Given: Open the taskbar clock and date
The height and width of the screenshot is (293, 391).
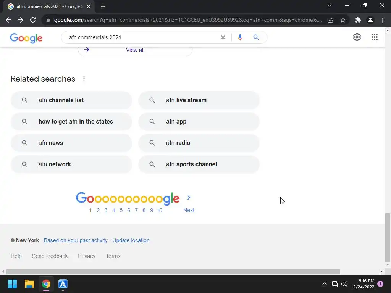Looking at the screenshot, I should click(x=364, y=284).
